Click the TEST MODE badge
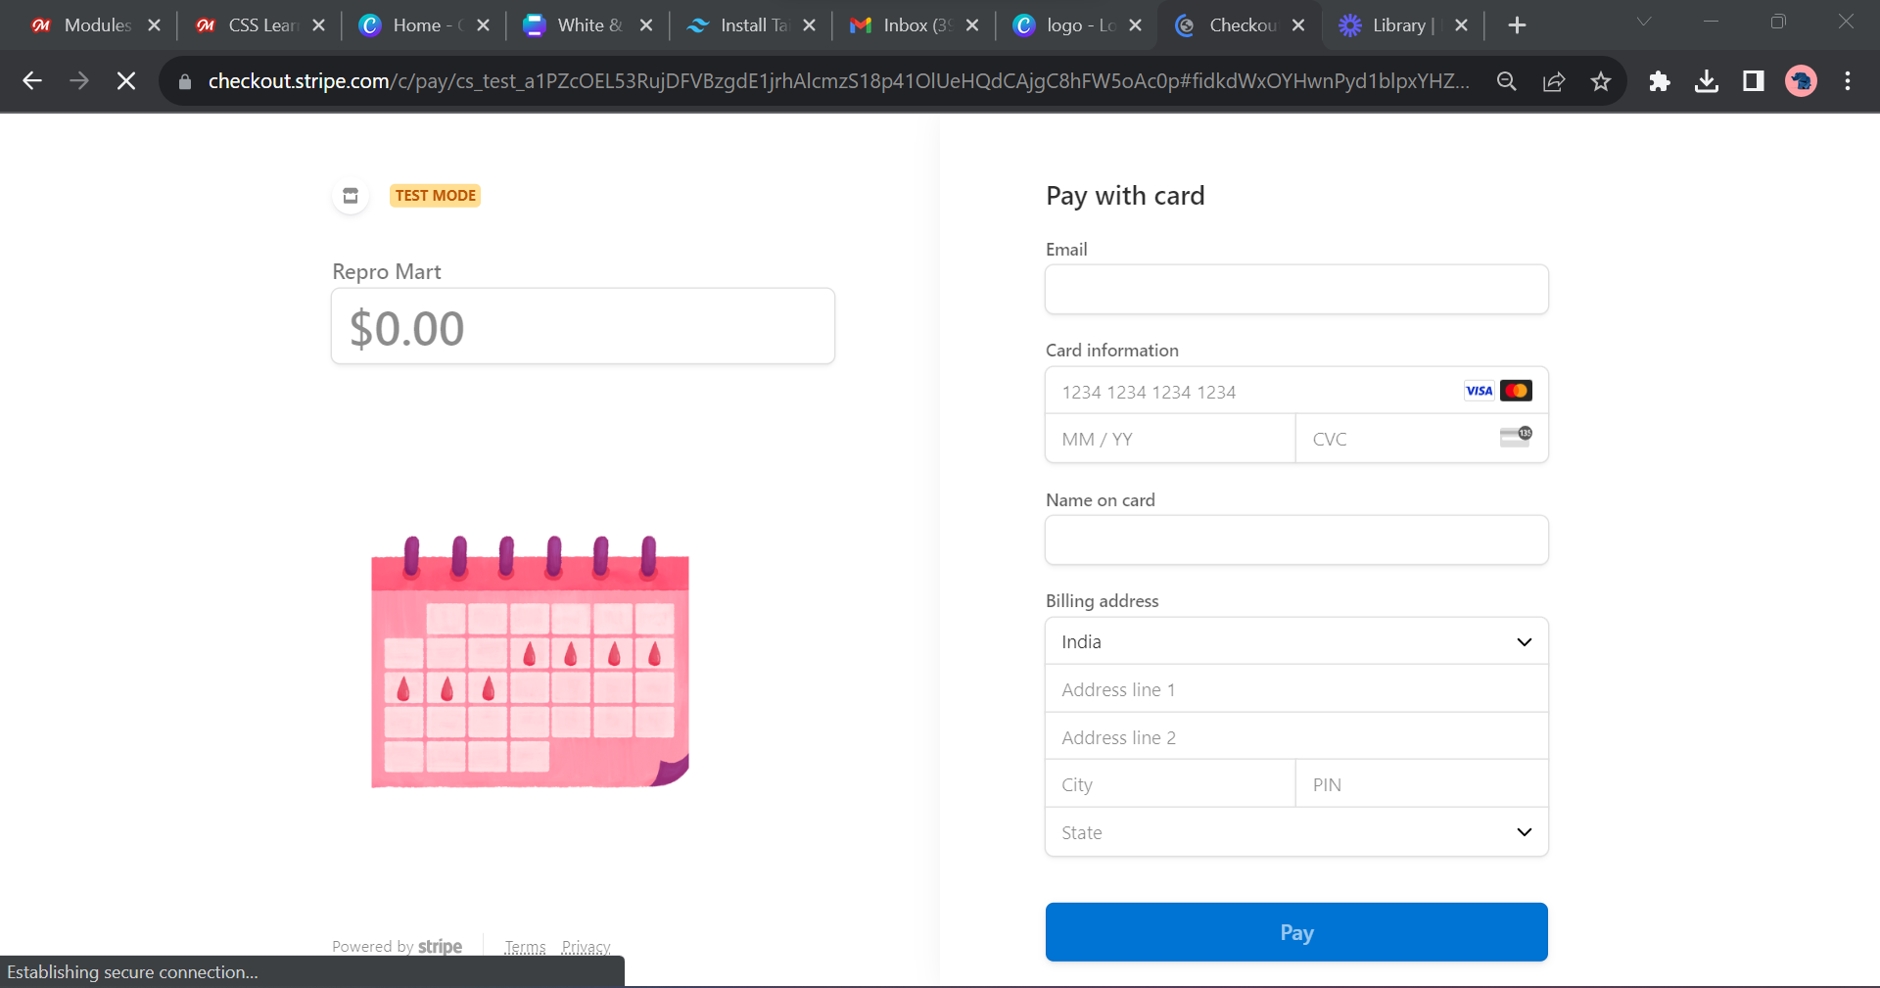The width and height of the screenshot is (1880, 988). (436, 196)
